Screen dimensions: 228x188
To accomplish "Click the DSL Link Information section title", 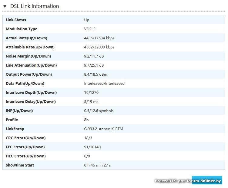I will click(x=35, y=6).
